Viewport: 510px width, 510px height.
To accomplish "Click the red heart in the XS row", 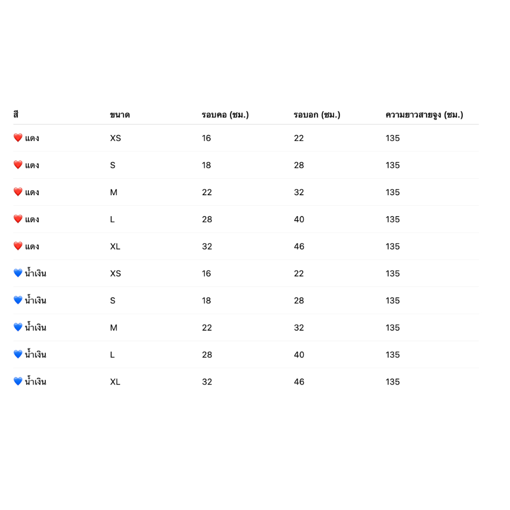I will pos(18,138).
